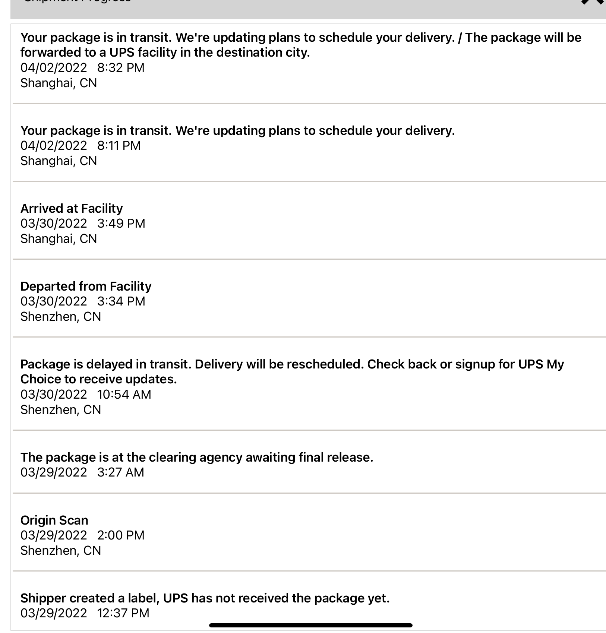
Task: Click the 03/30/2022 3:49 PM timestamp
Action: [83, 224]
